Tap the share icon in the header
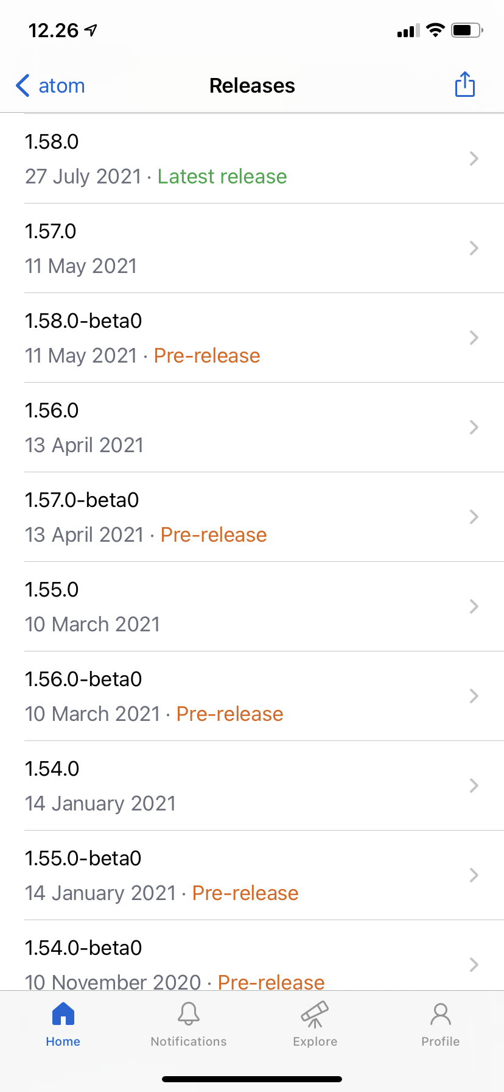 [x=465, y=85]
